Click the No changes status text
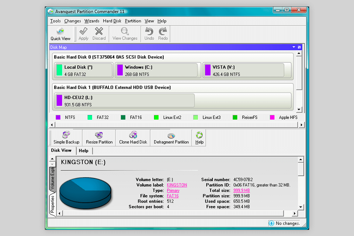The width and height of the screenshot is (354, 236). 288,223
